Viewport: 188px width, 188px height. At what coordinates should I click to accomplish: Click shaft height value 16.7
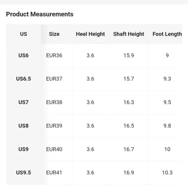[x=129, y=149]
